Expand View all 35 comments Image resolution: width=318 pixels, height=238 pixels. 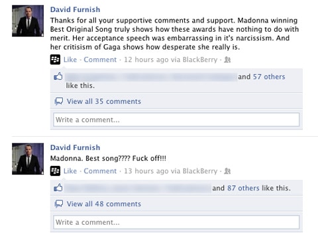[104, 101]
